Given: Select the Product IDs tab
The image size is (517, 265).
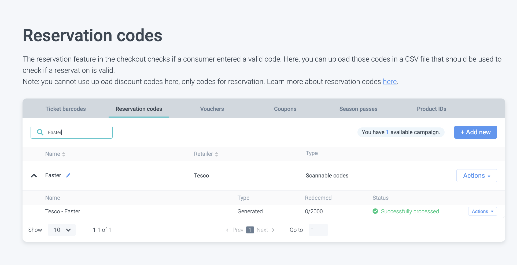Looking at the screenshot, I should [431, 109].
